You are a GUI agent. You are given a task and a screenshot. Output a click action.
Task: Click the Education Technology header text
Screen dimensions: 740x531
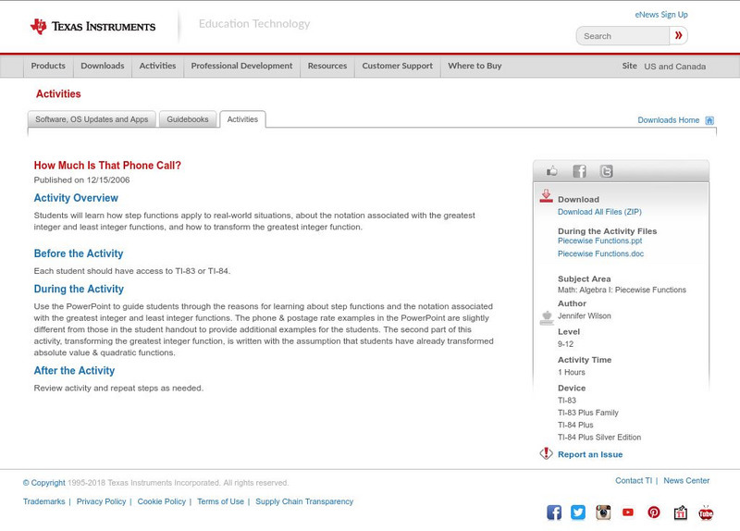pos(253,24)
